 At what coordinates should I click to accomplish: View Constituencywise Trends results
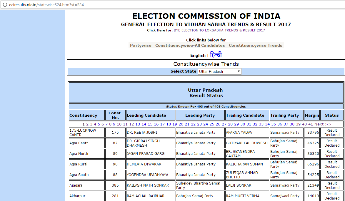point(255,45)
